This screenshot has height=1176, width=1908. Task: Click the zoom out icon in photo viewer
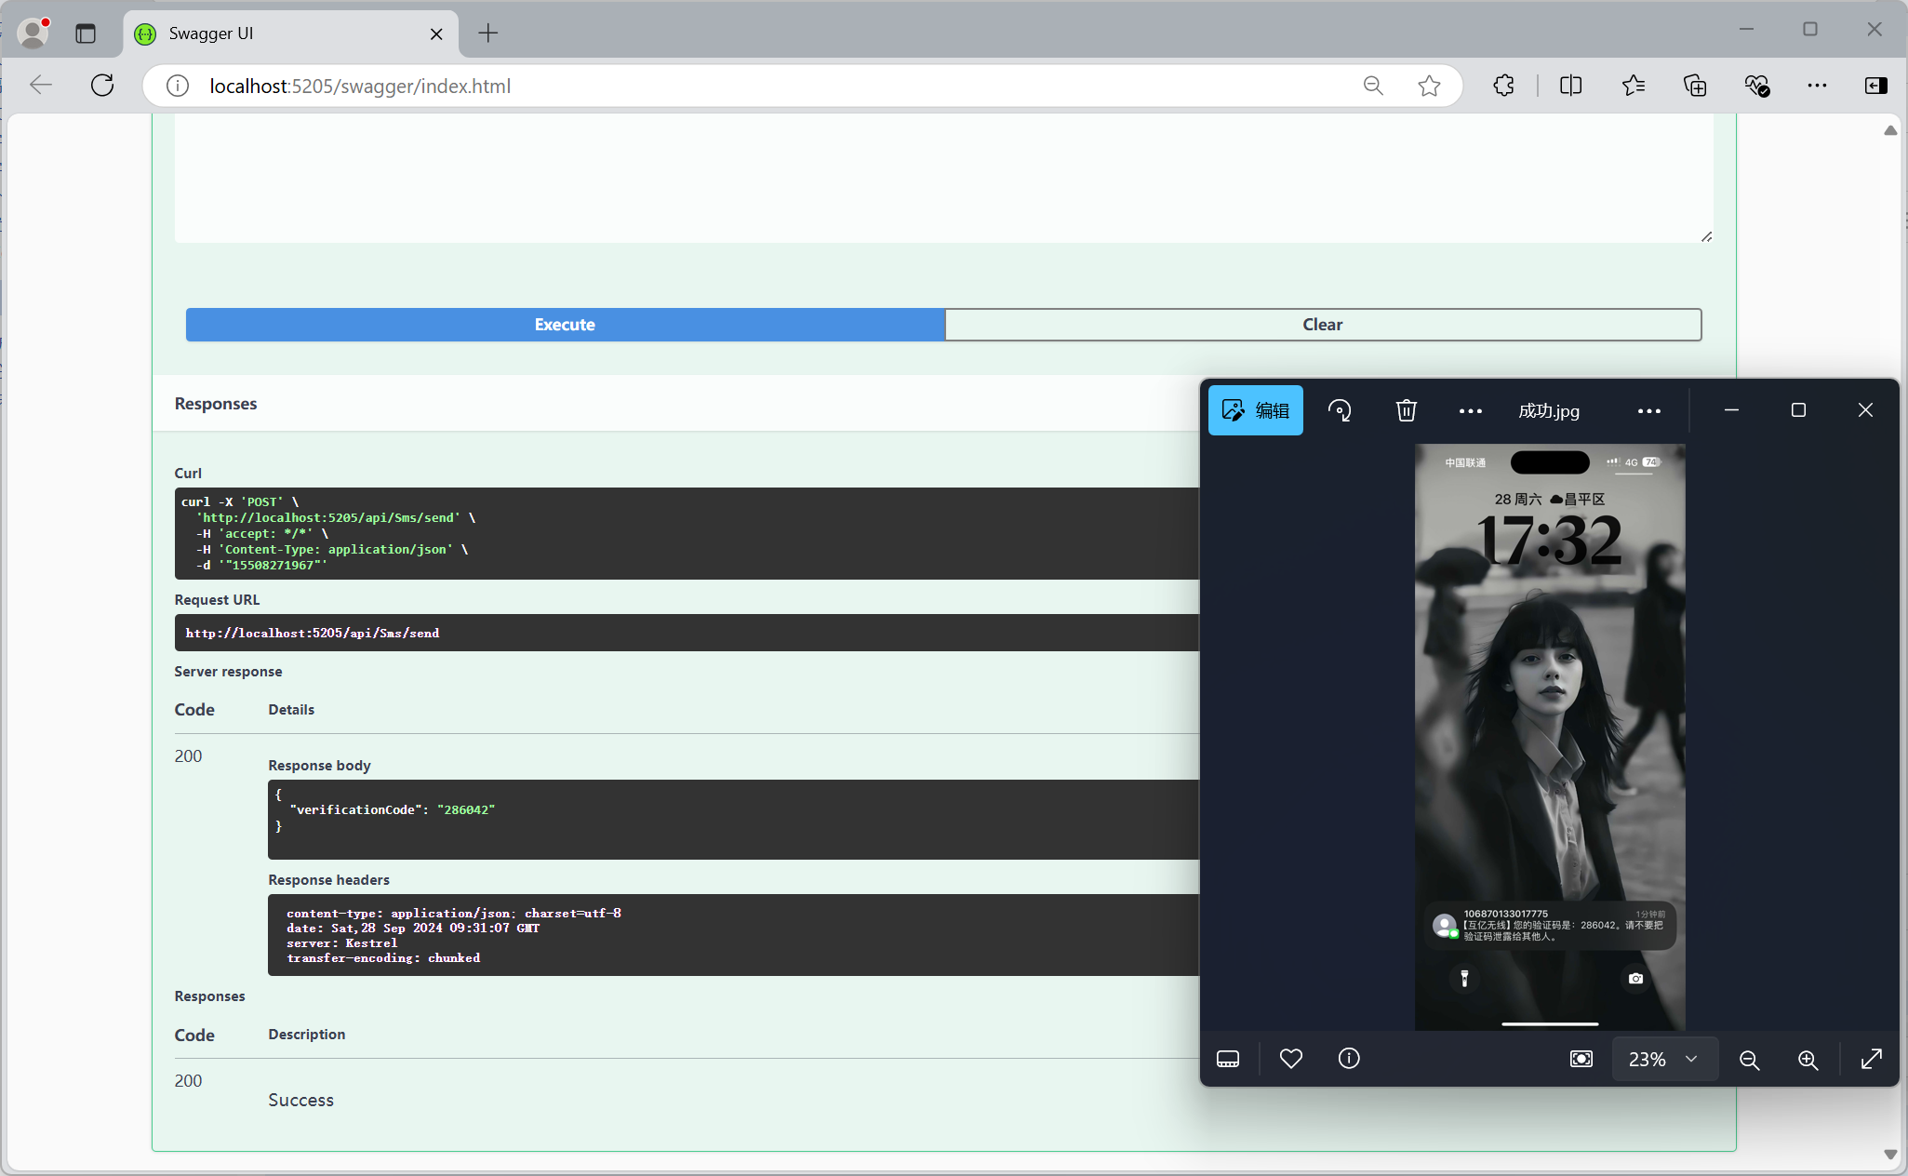(x=1749, y=1058)
